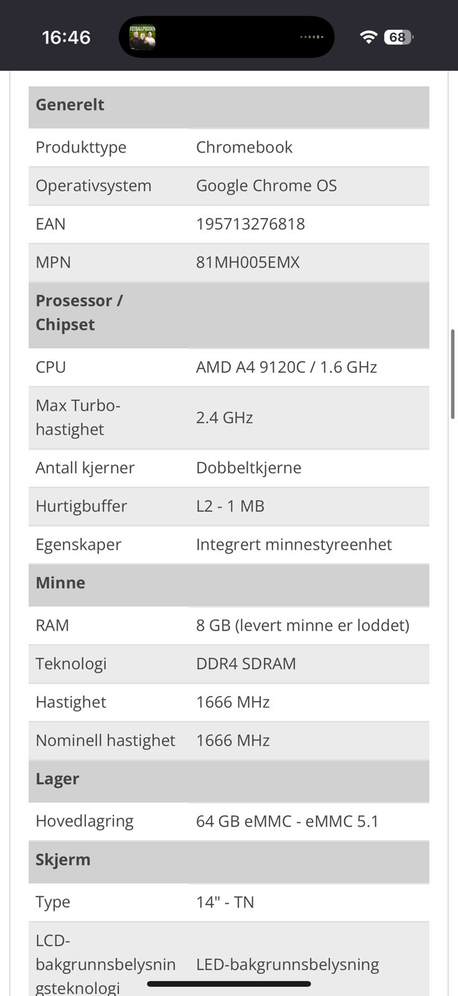Tap the Google Chrome OS value
The width and height of the screenshot is (458, 996).
(x=266, y=186)
